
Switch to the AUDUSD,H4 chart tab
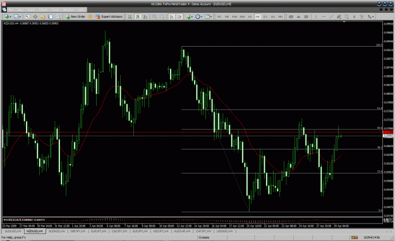(13, 231)
